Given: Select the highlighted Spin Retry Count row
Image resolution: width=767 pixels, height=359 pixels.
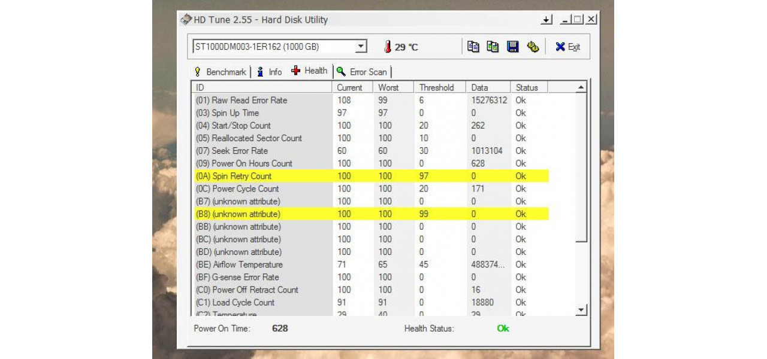Looking at the screenshot, I should coord(370,176).
